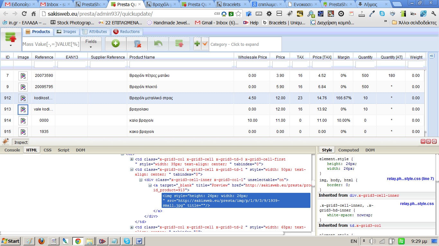Click the trash bin delete icon
The width and height of the screenshot is (439, 246).
(137, 44)
